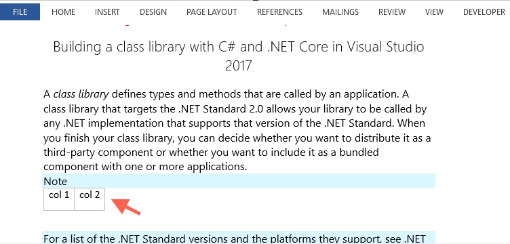Open the FILE backstage tab
510x244 pixels.
[20, 12]
